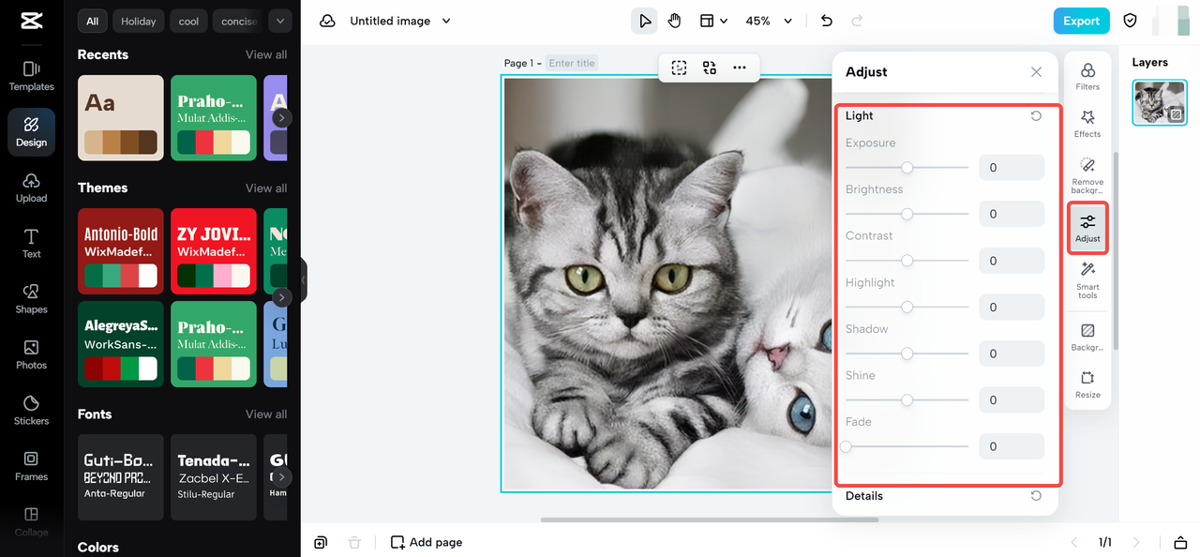Click the Brightness slider
The image size is (1200, 557).
907,214
